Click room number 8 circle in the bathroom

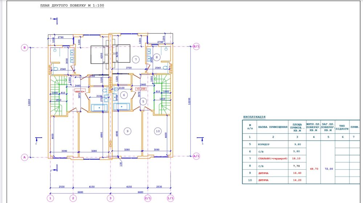[157, 57]
